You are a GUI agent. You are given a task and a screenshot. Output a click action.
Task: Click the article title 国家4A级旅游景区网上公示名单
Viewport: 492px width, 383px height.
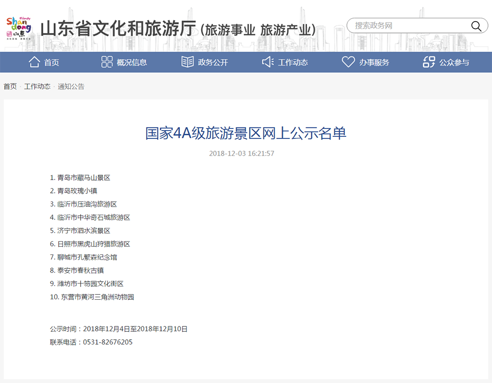pos(246,133)
